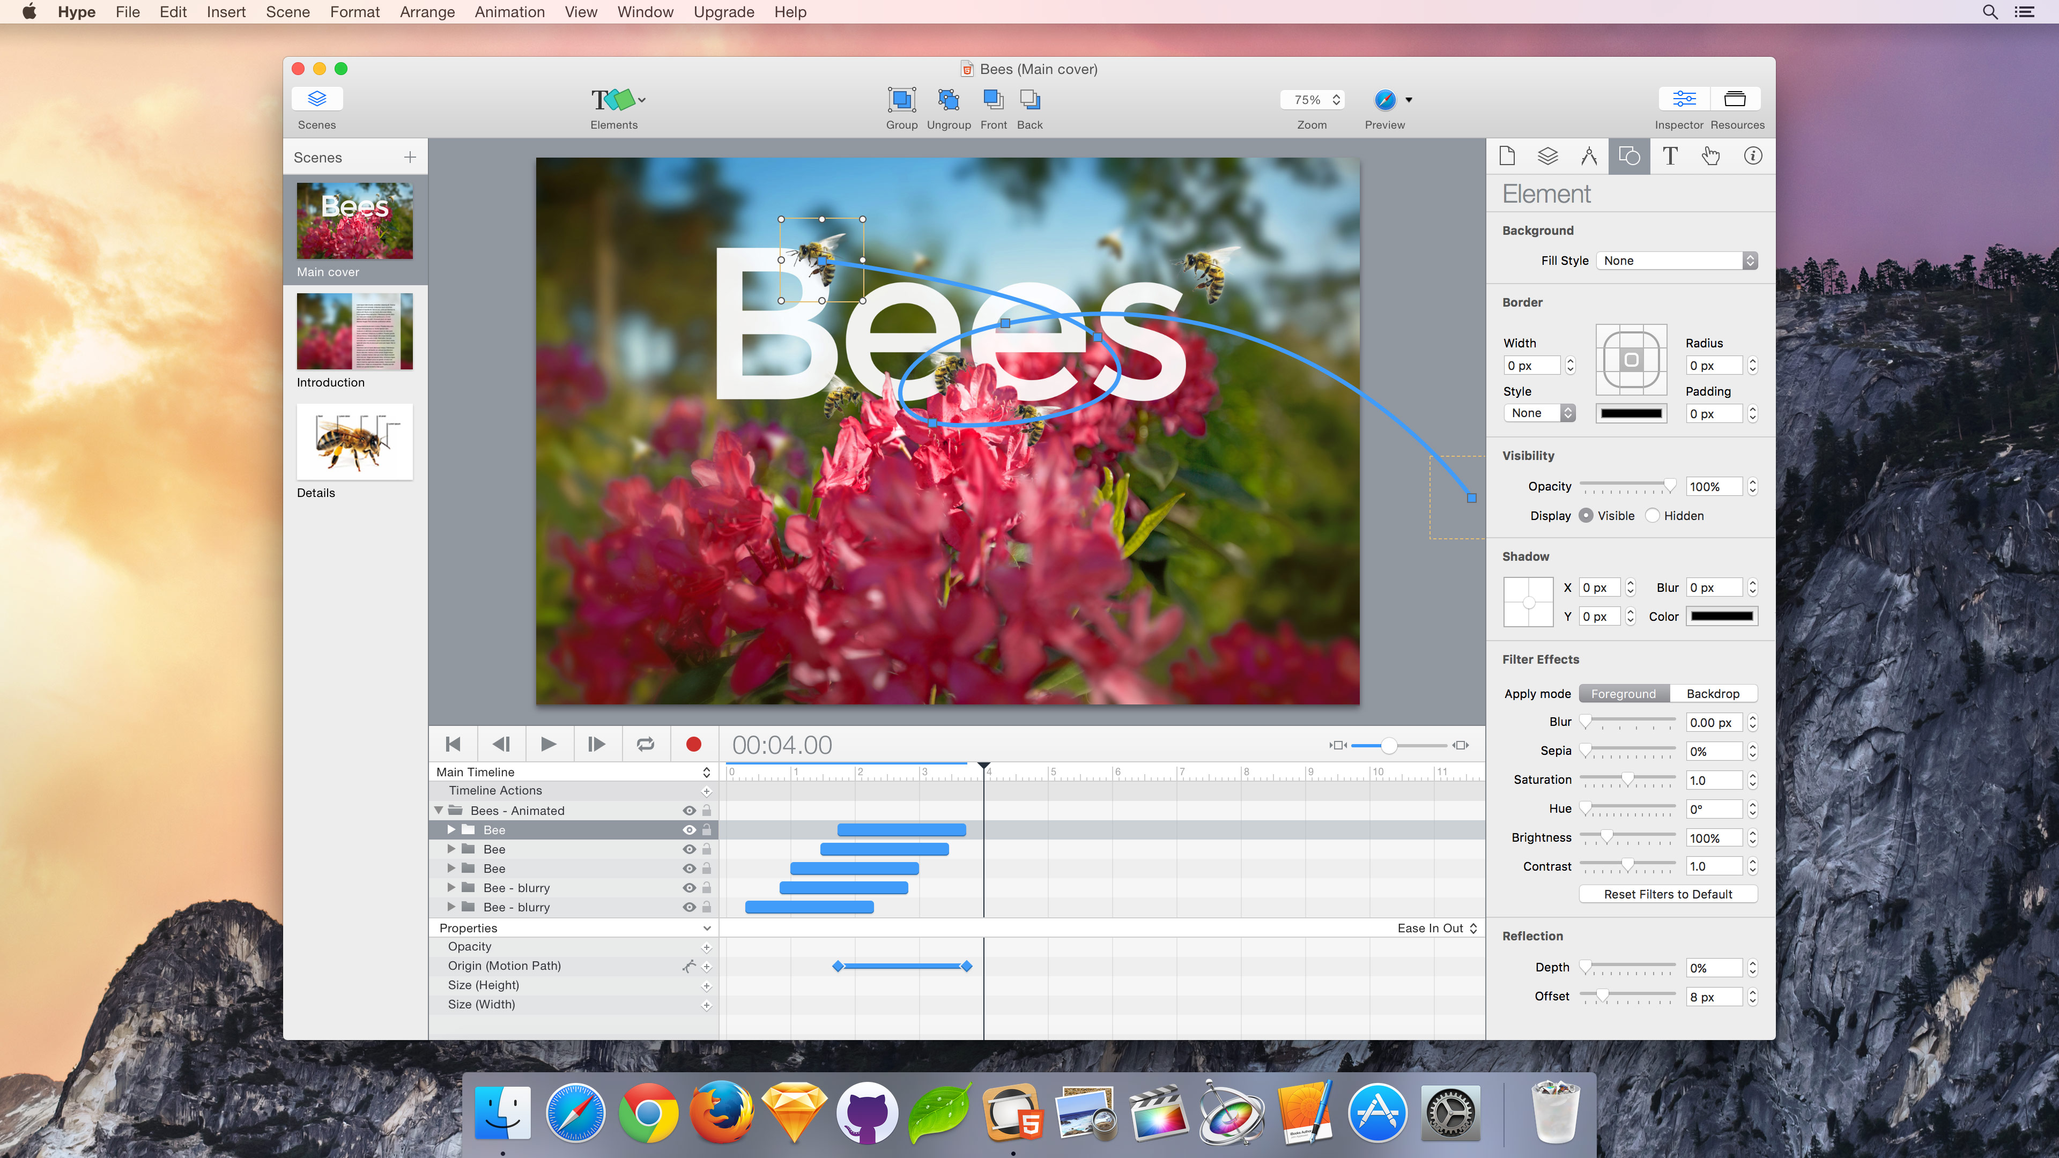Click the Group toolbar icon
The image size is (2059, 1158).
901,100
